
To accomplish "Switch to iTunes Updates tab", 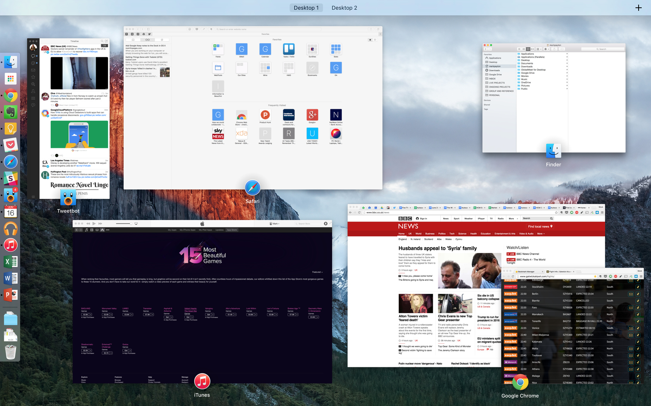I will pyautogui.click(x=219, y=230).
